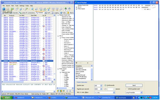
Task: Open the Help menu
Action: (x=31, y=6)
